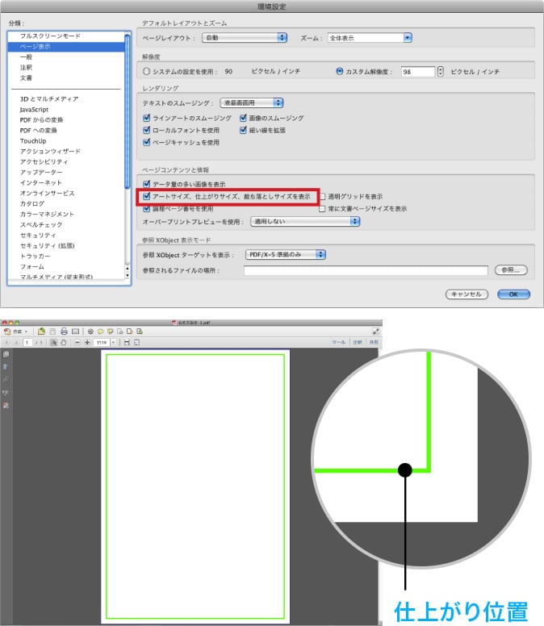Click the zoom in plus icon
This screenshot has height=626, width=544.
click(87, 342)
